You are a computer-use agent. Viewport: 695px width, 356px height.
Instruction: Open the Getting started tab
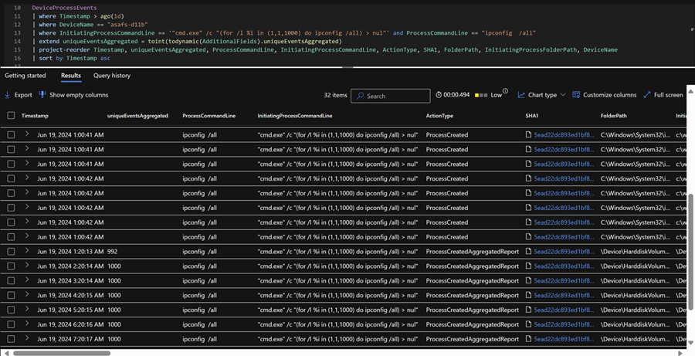(x=25, y=76)
